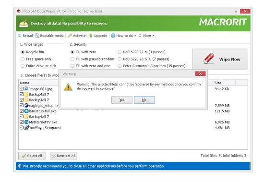The image size is (264, 182).
Task: Cancel the warning with No
Action: point(144,100)
